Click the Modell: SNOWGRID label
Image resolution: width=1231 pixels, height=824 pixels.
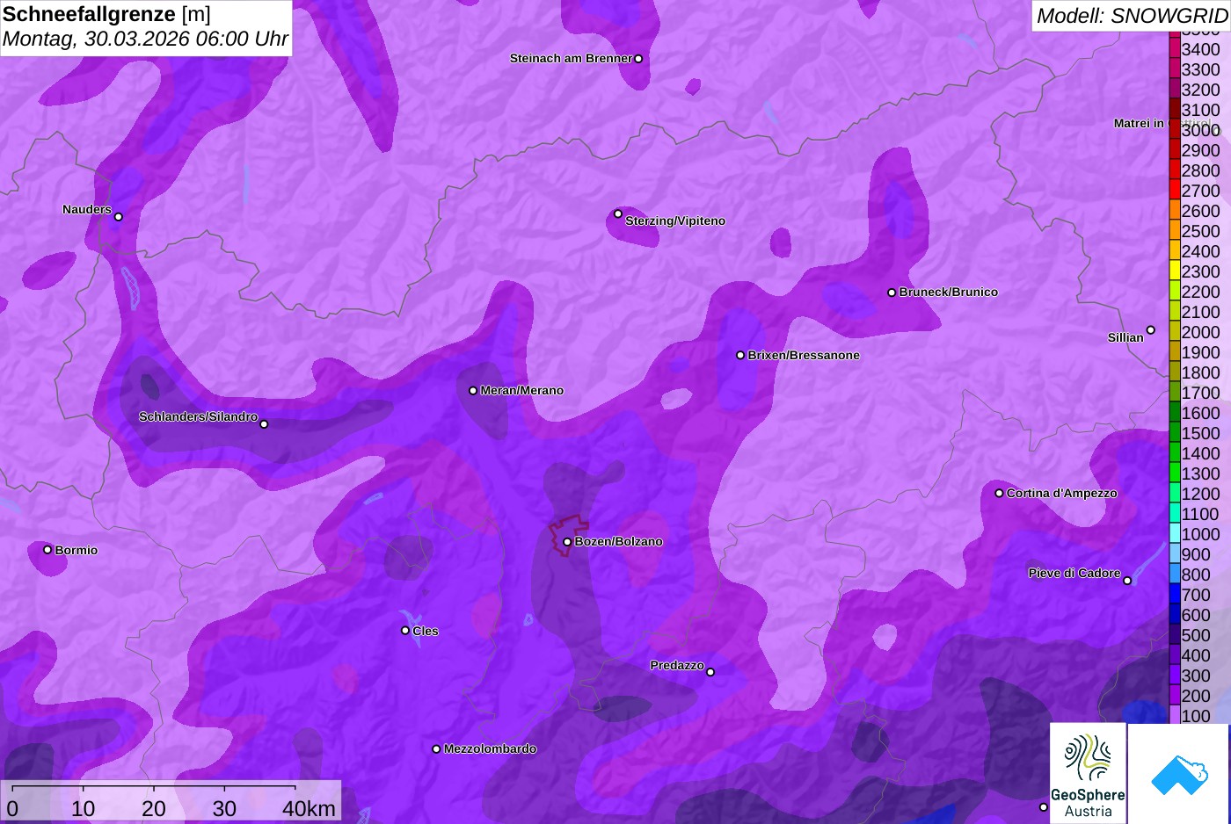pyautogui.click(x=1132, y=16)
